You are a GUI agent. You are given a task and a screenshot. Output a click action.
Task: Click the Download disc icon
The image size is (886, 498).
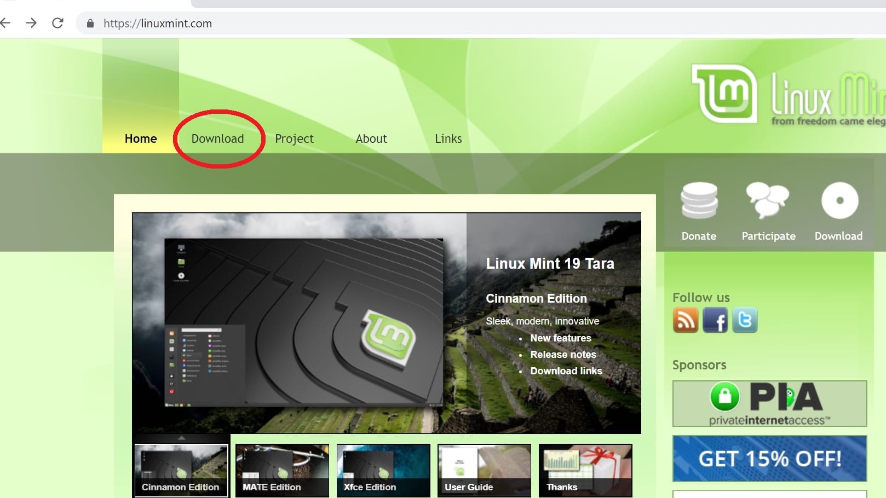coord(839,200)
